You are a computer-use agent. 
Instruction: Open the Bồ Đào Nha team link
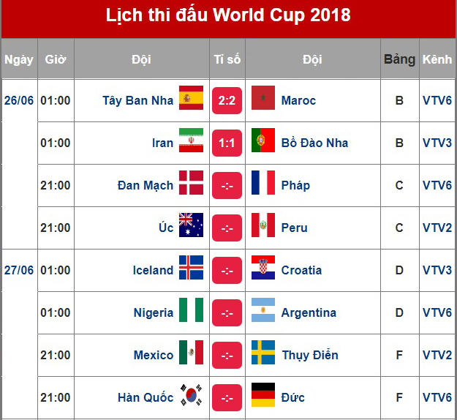[x=314, y=143]
